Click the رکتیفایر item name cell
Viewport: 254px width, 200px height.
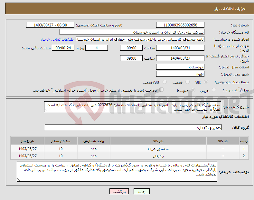pos(158,156)
